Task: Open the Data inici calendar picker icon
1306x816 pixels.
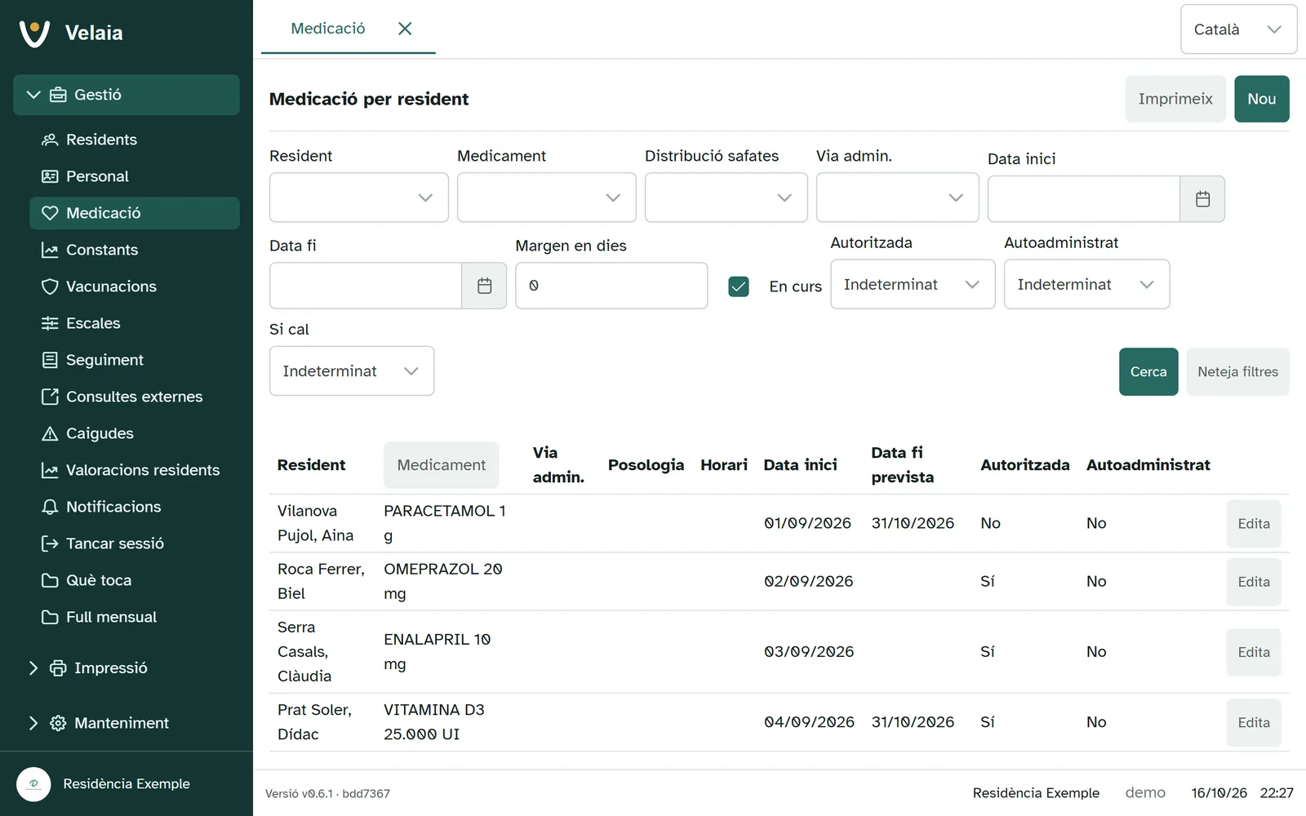Action: (x=1202, y=199)
